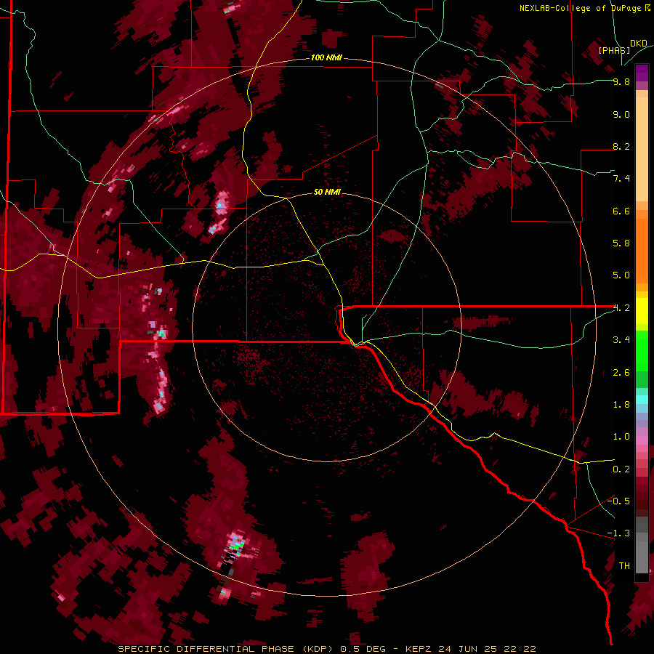The image size is (654, 654).
Task: Click the 100 NMI range ring label
Action: pyautogui.click(x=326, y=57)
